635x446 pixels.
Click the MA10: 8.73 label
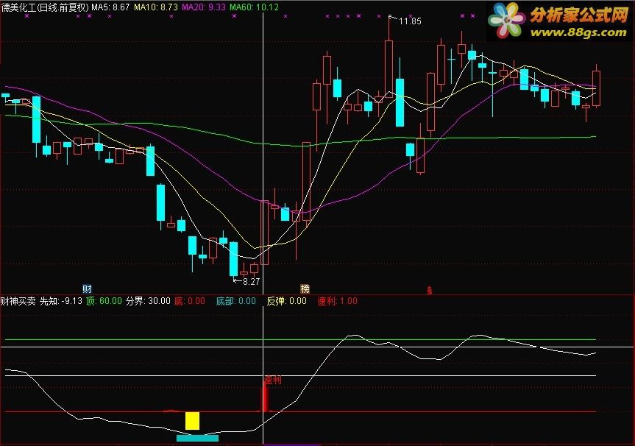pyautogui.click(x=155, y=7)
